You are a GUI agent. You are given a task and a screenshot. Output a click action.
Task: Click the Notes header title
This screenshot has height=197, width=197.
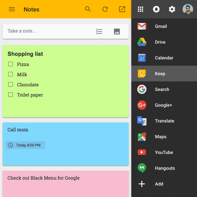pyautogui.click(x=31, y=9)
